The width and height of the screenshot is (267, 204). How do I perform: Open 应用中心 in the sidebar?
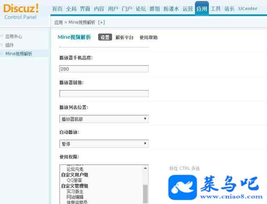click(x=14, y=36)
